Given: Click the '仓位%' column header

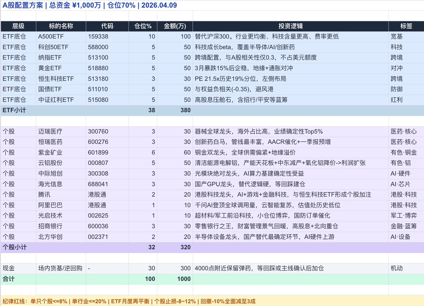Looking at the screenshot, I should click(143, 26).
